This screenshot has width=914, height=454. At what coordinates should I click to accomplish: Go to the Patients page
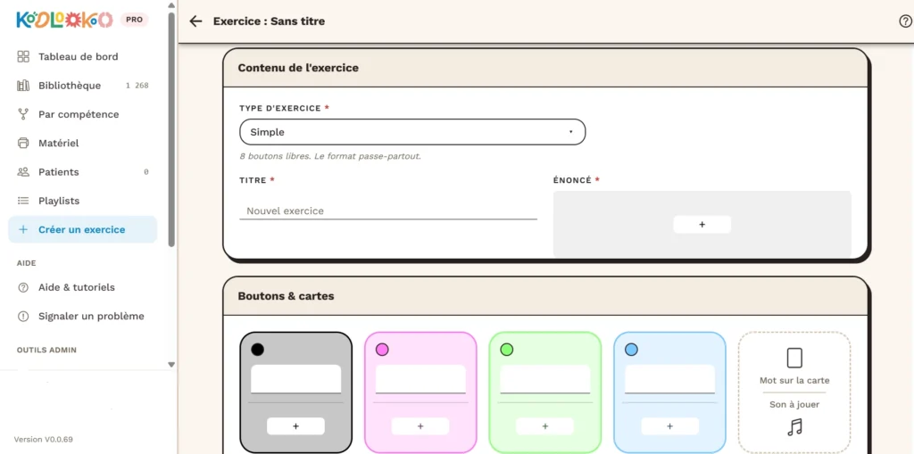click(x=83, y=172)
